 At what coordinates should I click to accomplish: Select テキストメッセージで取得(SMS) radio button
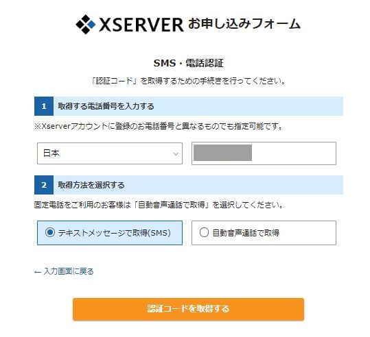(50, 232)
